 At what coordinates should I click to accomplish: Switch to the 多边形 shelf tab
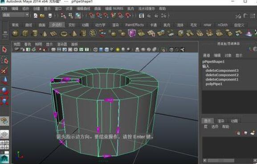coord(57,25)
